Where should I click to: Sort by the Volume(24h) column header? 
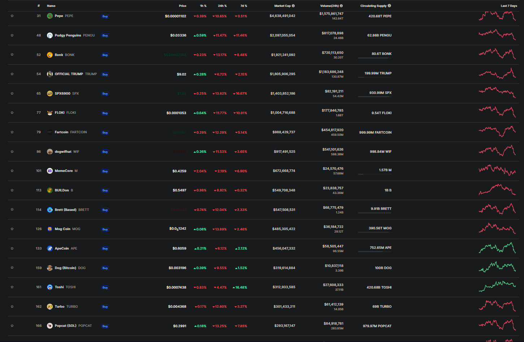tap(330, 6)
